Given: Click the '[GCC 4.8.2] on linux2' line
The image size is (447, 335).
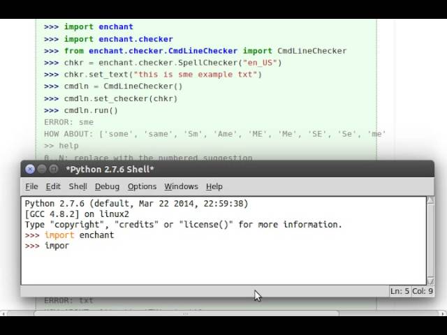Looking at the screenshot, I should pos(77,214).
